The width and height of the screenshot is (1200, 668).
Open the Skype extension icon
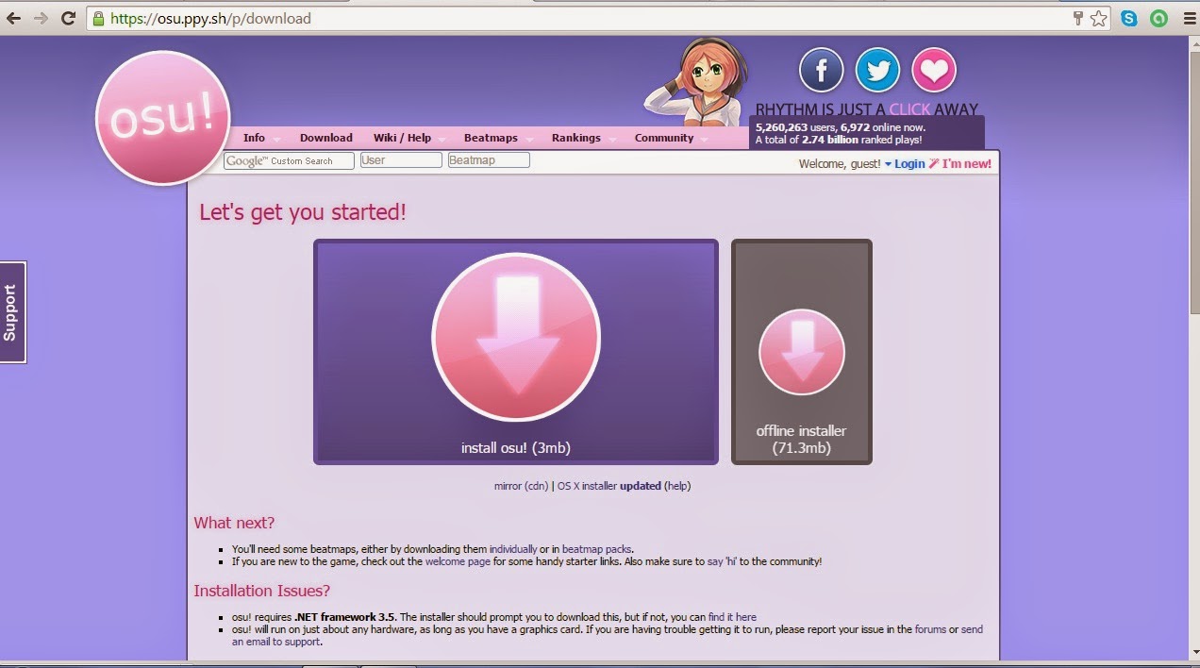point(1128,18)
